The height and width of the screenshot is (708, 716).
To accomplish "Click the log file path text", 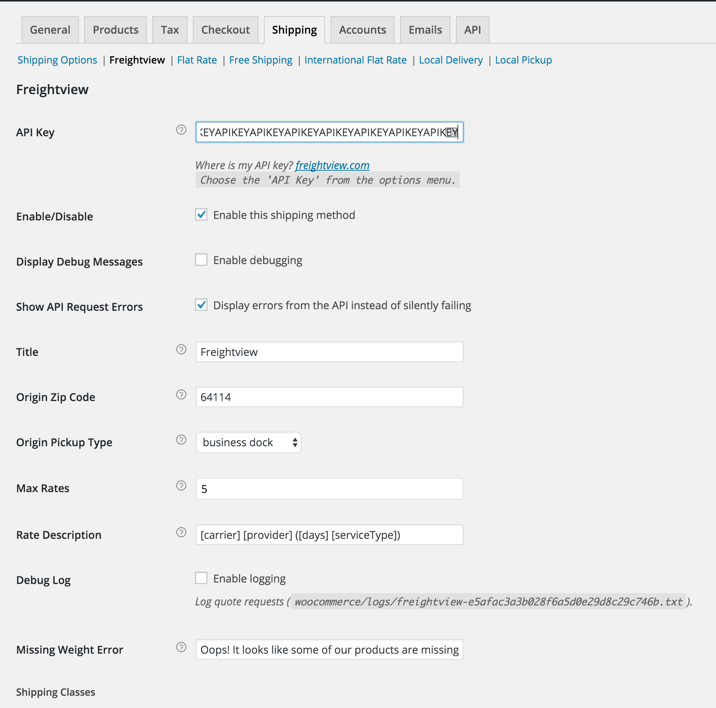I will click(488, 602).
